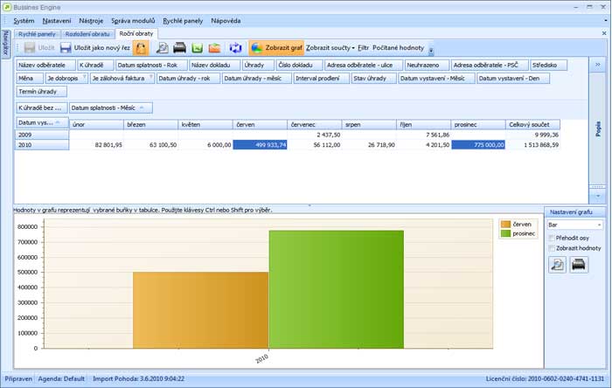Print the chart using the chart printer icon
The width and height of the screenshot is (612, 388).
579,265
